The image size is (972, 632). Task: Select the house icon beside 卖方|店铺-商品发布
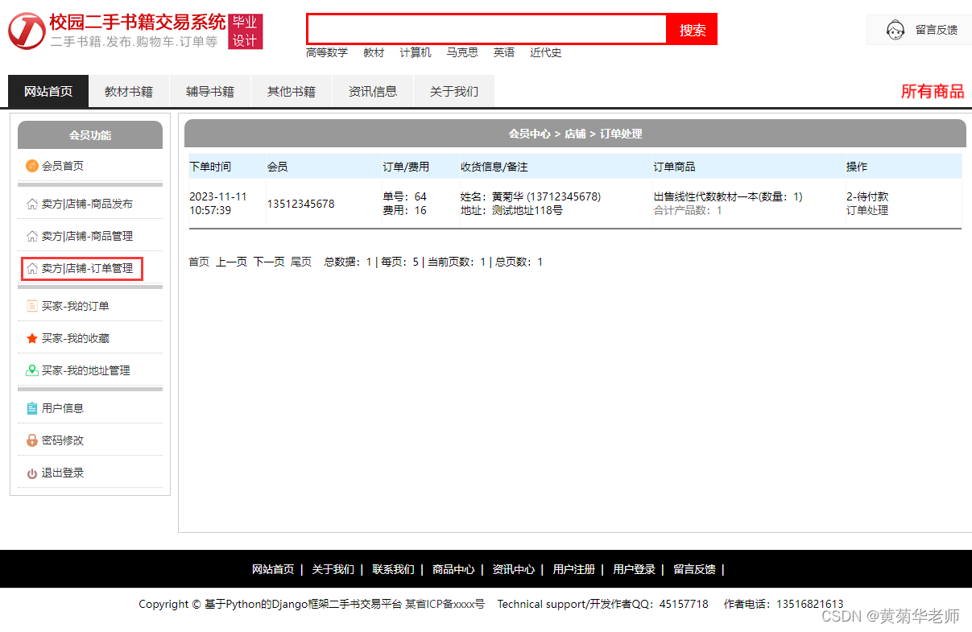coord(32,203)
